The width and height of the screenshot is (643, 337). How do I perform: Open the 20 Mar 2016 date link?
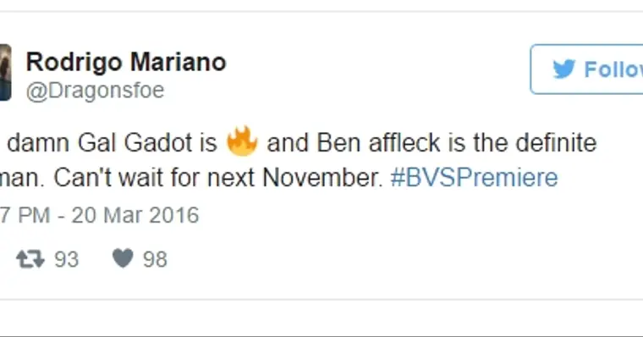[135, 215]
